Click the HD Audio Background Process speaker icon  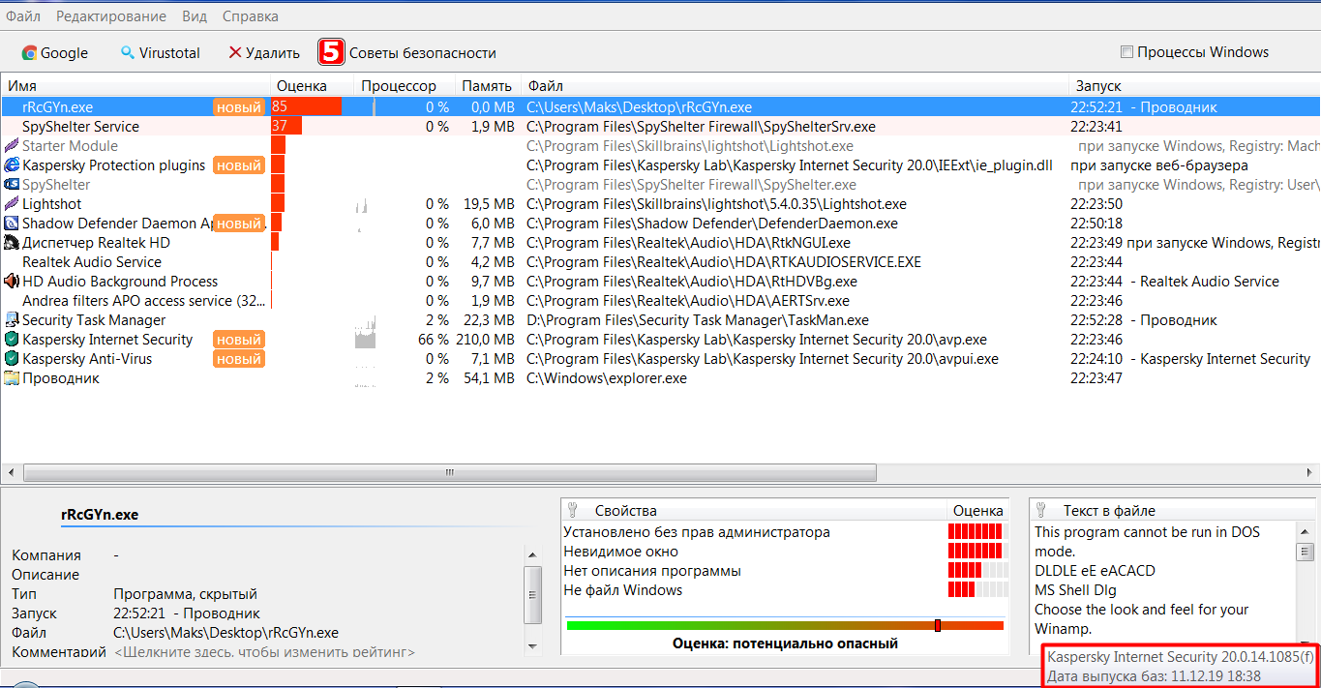point(12,282)
